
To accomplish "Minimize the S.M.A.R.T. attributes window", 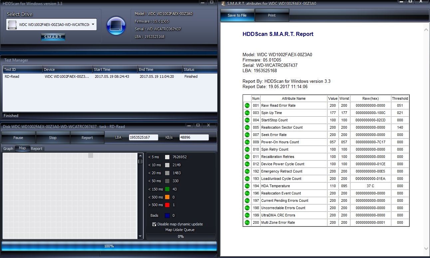I will point(401,2).
